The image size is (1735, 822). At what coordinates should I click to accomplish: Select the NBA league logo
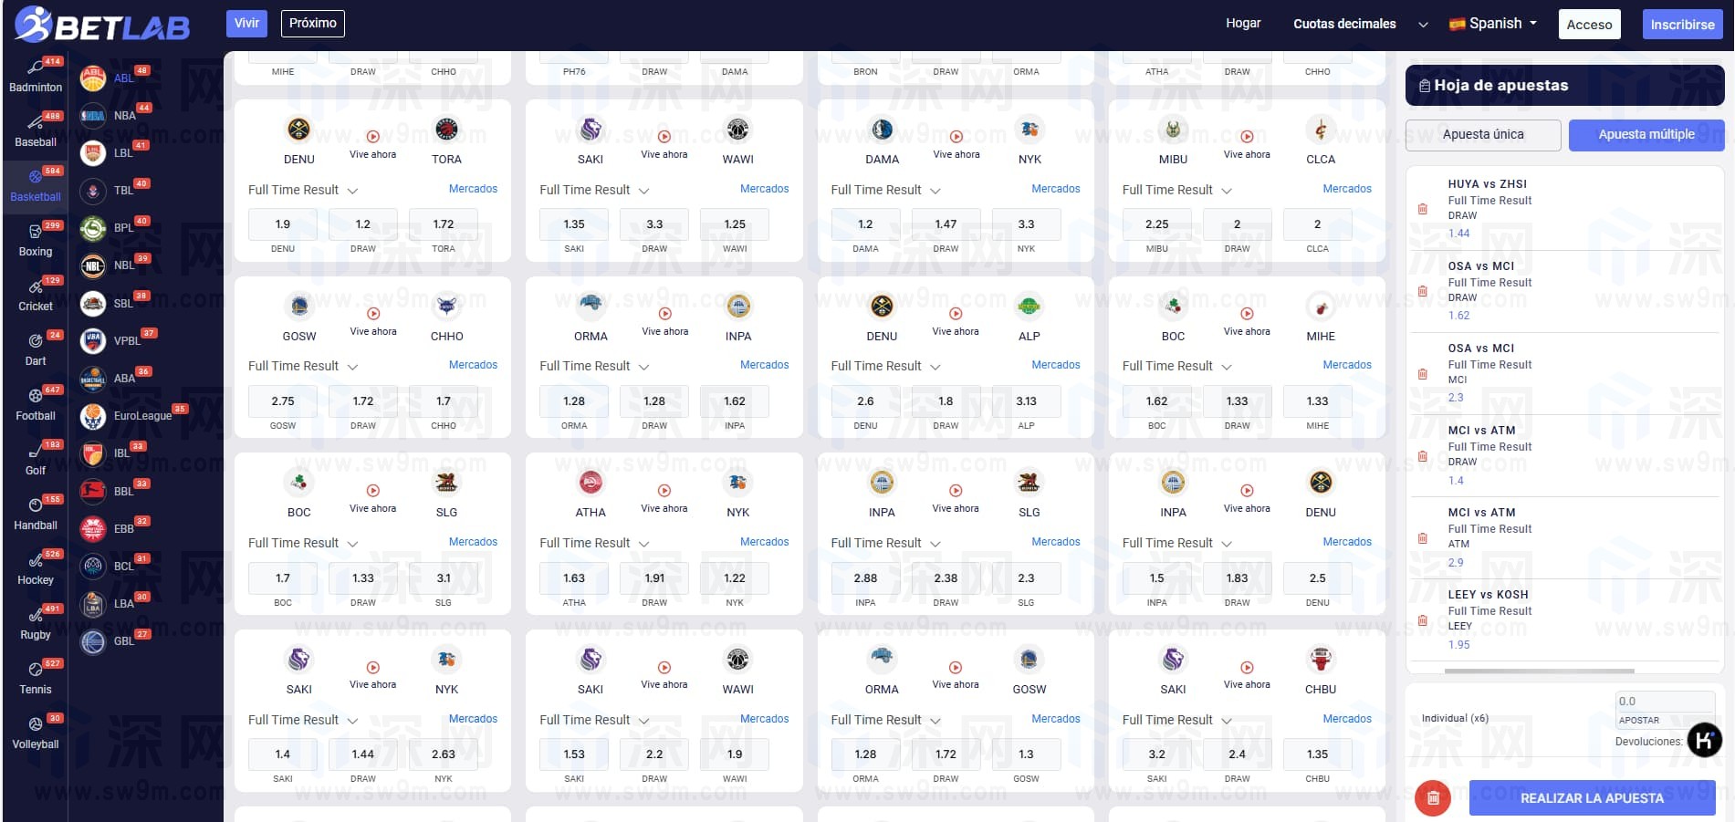93,116
